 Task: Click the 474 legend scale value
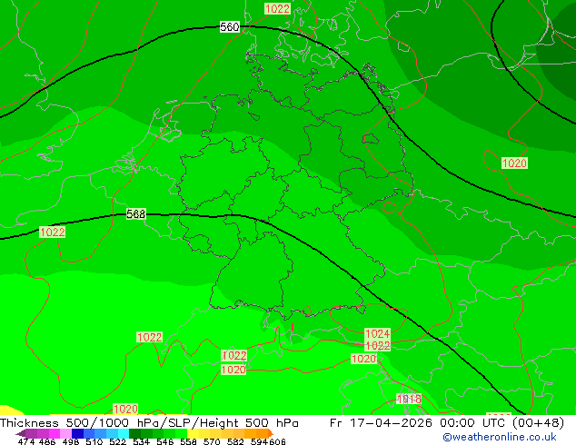click(26, 441)
